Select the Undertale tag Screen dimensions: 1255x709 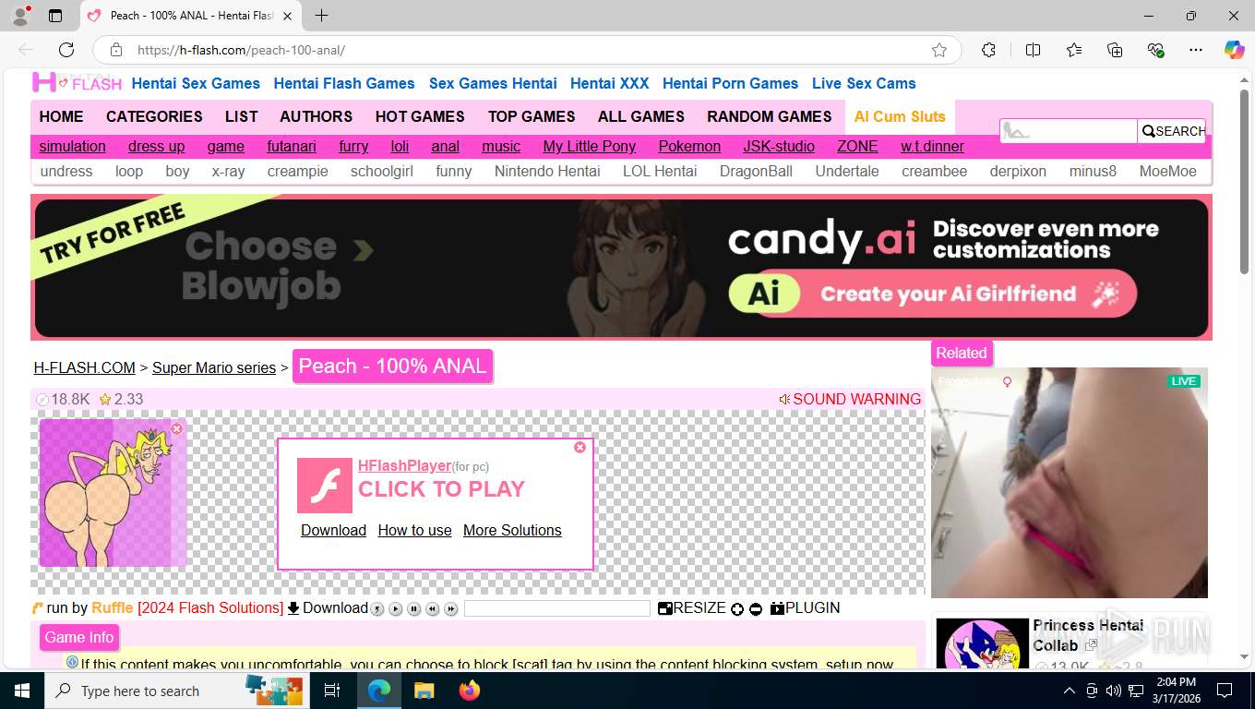tap(847, 171)
